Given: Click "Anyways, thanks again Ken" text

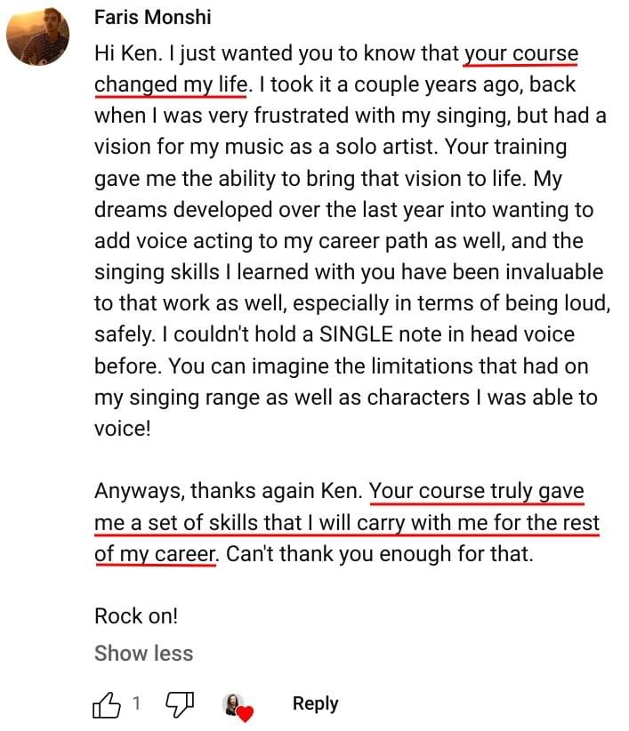Looking at the screenshot, I should point(229,491).
